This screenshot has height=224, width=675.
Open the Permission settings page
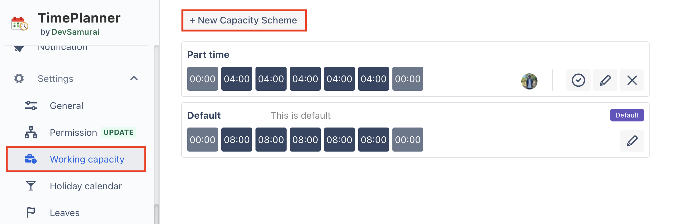[73, 132]
